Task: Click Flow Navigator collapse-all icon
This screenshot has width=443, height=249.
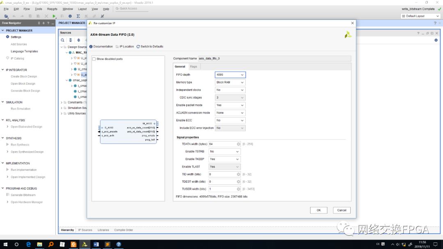Action: pos(39,23)
